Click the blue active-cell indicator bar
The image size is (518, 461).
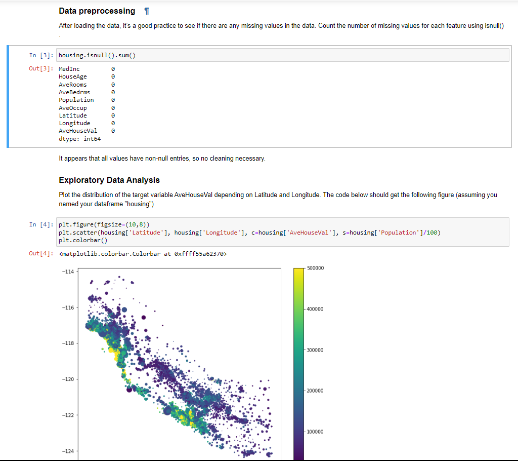pos(7,96)
